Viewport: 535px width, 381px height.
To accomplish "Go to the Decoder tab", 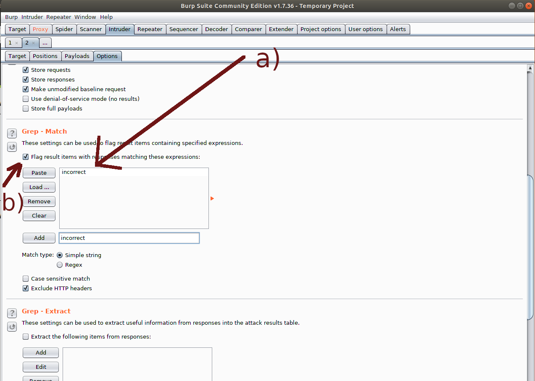I will pos(216,29).
